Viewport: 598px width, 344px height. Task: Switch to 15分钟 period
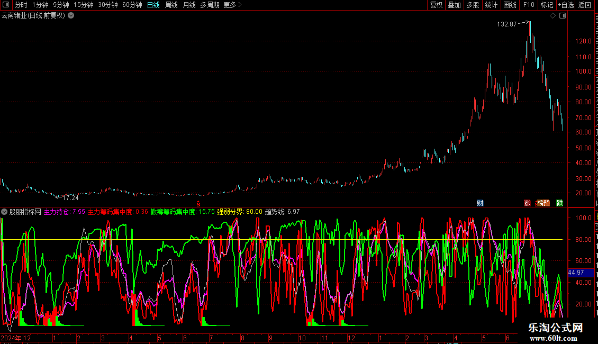click(x=84, y=5)
